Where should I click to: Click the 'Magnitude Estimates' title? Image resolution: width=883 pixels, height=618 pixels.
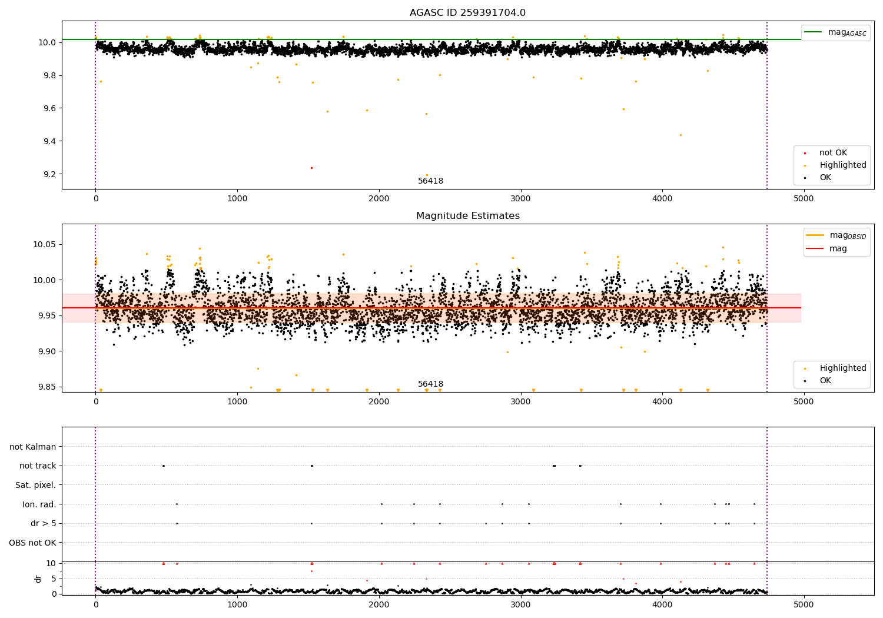point(467,216)
